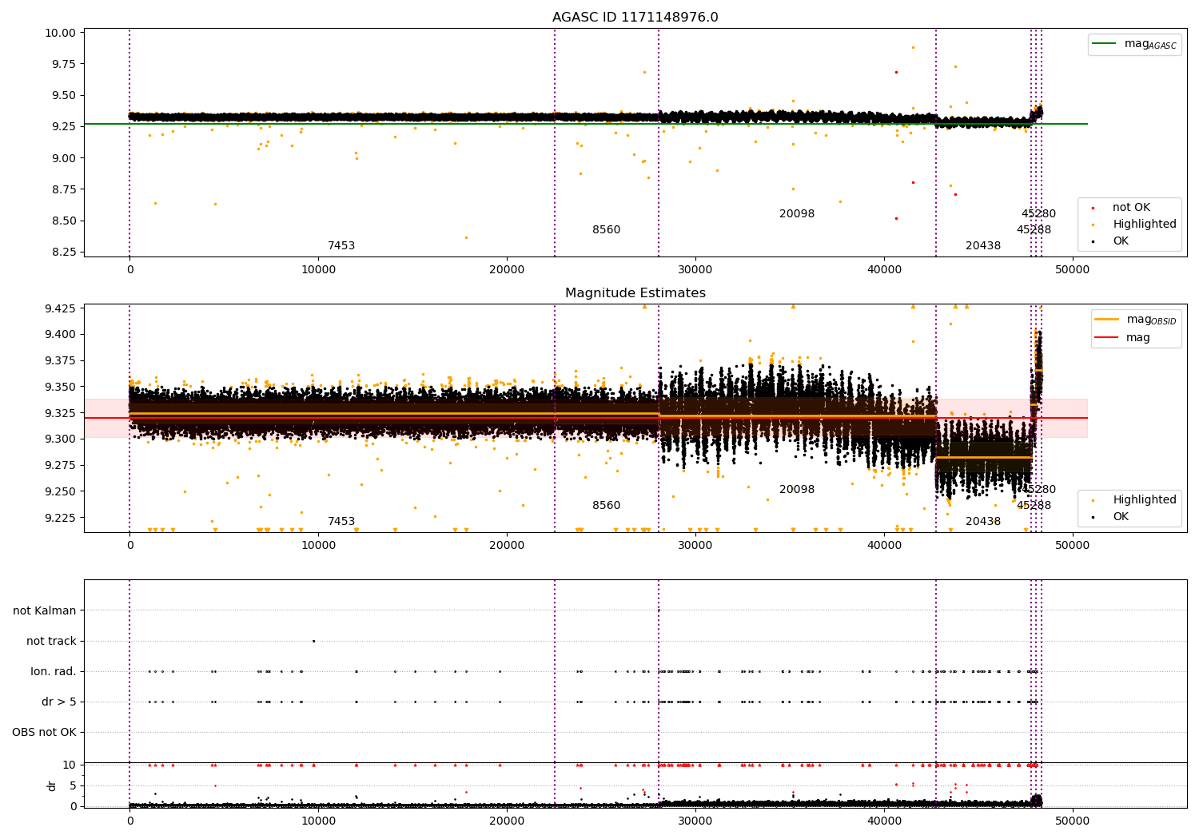
Task: Click the 'Ion. rad.' axis label
Action: (54, 671)
